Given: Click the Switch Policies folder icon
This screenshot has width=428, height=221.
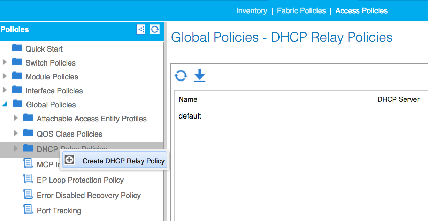Looking at the screenshot, I should tap(17, 62).
